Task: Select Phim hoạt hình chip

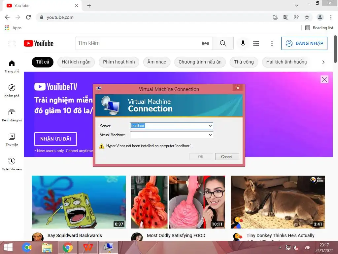Action: 119,62
